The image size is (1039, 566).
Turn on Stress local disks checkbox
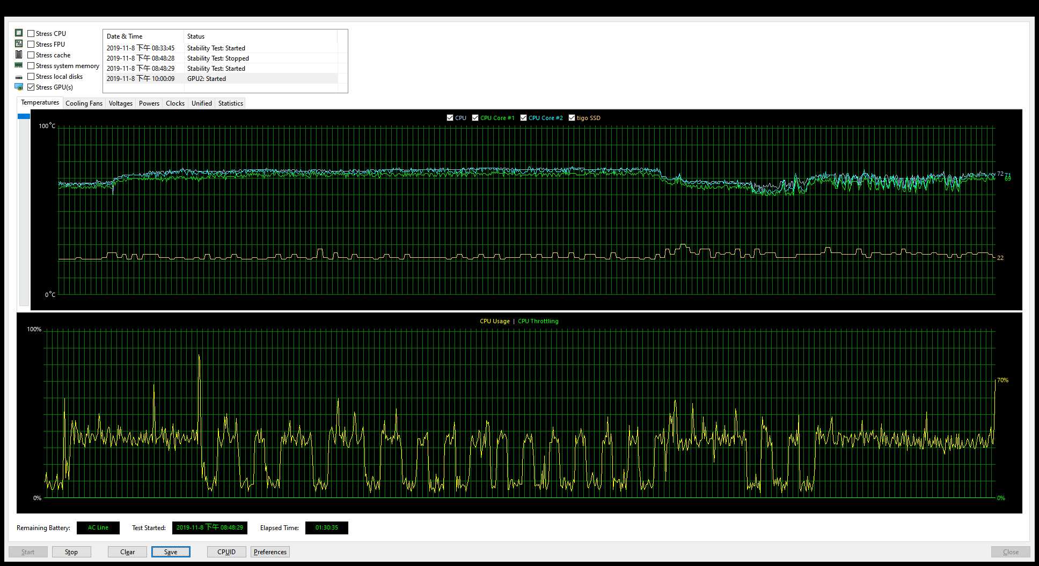pos(31,76)
